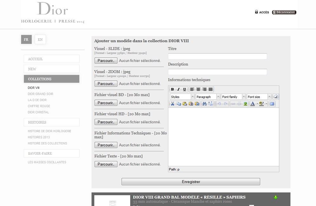Browse file for Visuel SLIDE jpeg
This screenshot has width=316, height=206.
pyautogui.click(x=106, y=61)
